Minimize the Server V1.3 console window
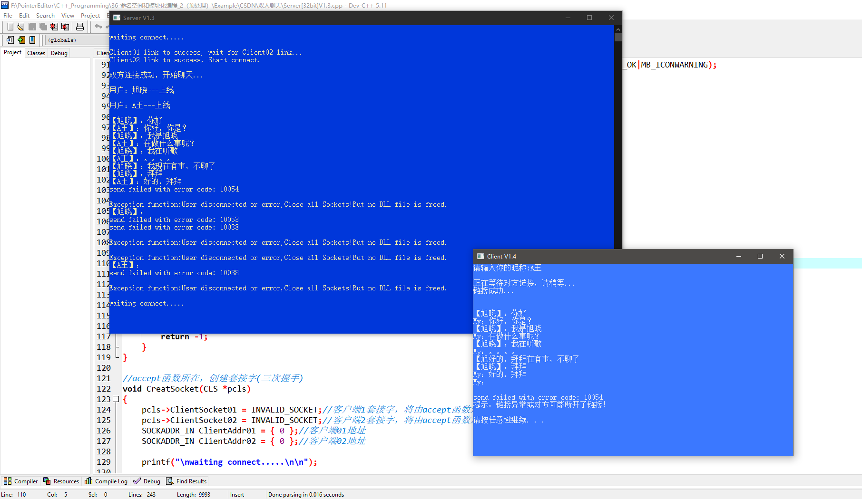The image size is (862, 499). [x=568, y=18]
